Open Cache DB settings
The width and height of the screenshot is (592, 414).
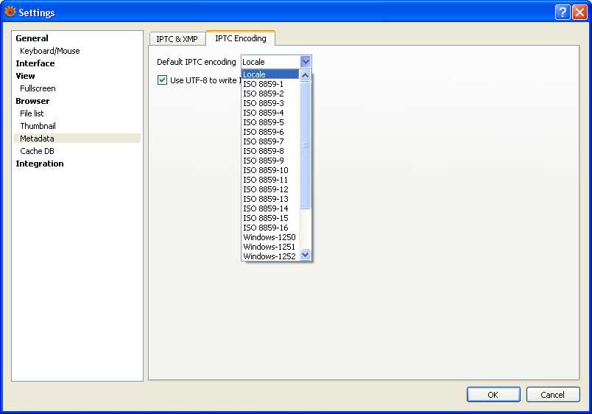click(37, 151)
